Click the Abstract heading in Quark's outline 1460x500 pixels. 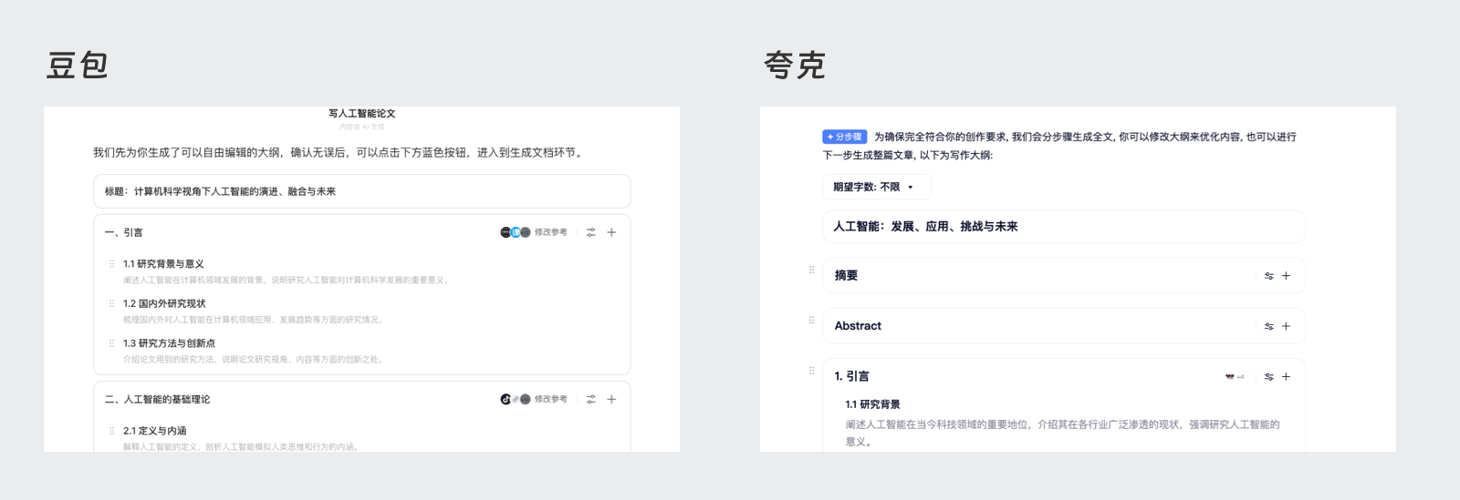tap(858, 326)
